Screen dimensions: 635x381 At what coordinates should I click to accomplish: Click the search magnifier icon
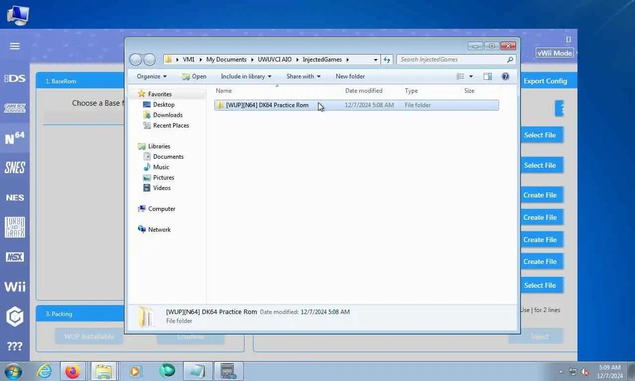(x=510, y=60)
